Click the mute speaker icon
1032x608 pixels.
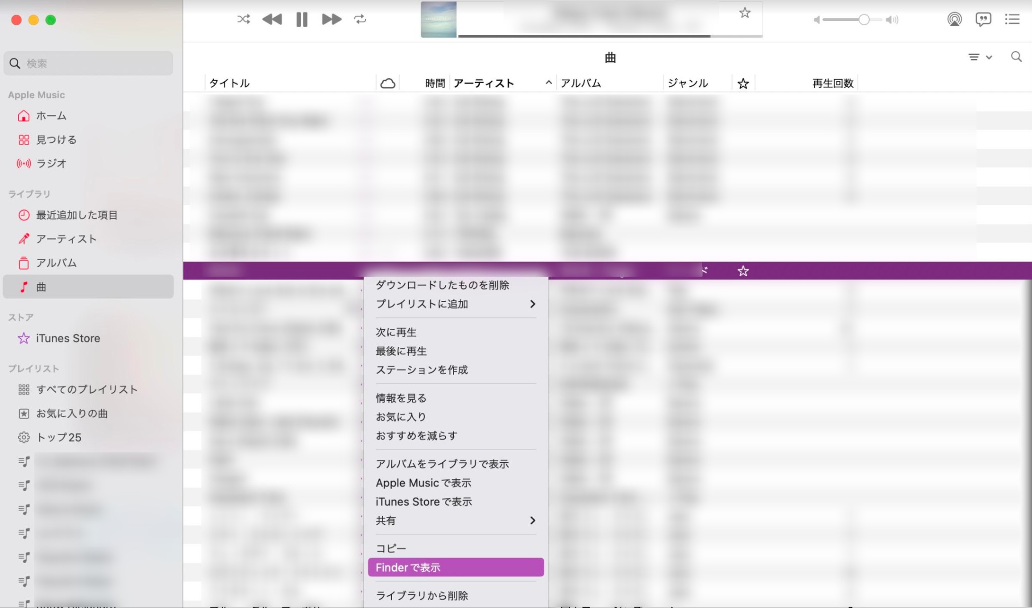[x=817, y=20]
